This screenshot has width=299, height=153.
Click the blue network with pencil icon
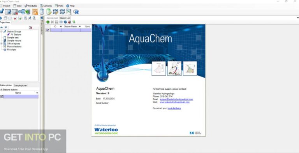pyautogui.click(x=56, y=12)
